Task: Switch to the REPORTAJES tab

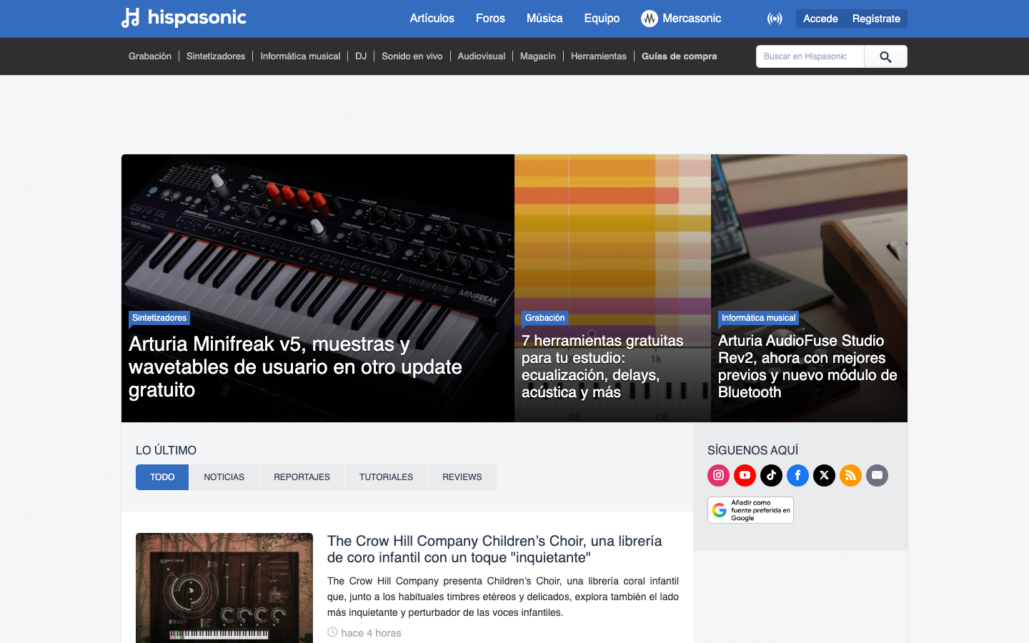Action: [302, 477]
